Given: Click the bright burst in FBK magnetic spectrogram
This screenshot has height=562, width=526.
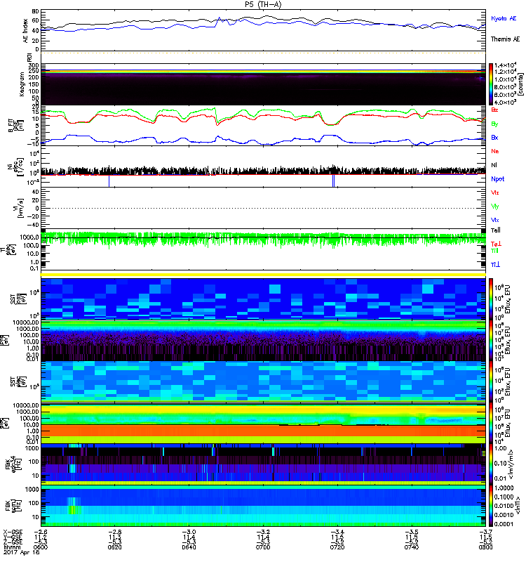Looking at the screenshot, I should pos(73,506).
